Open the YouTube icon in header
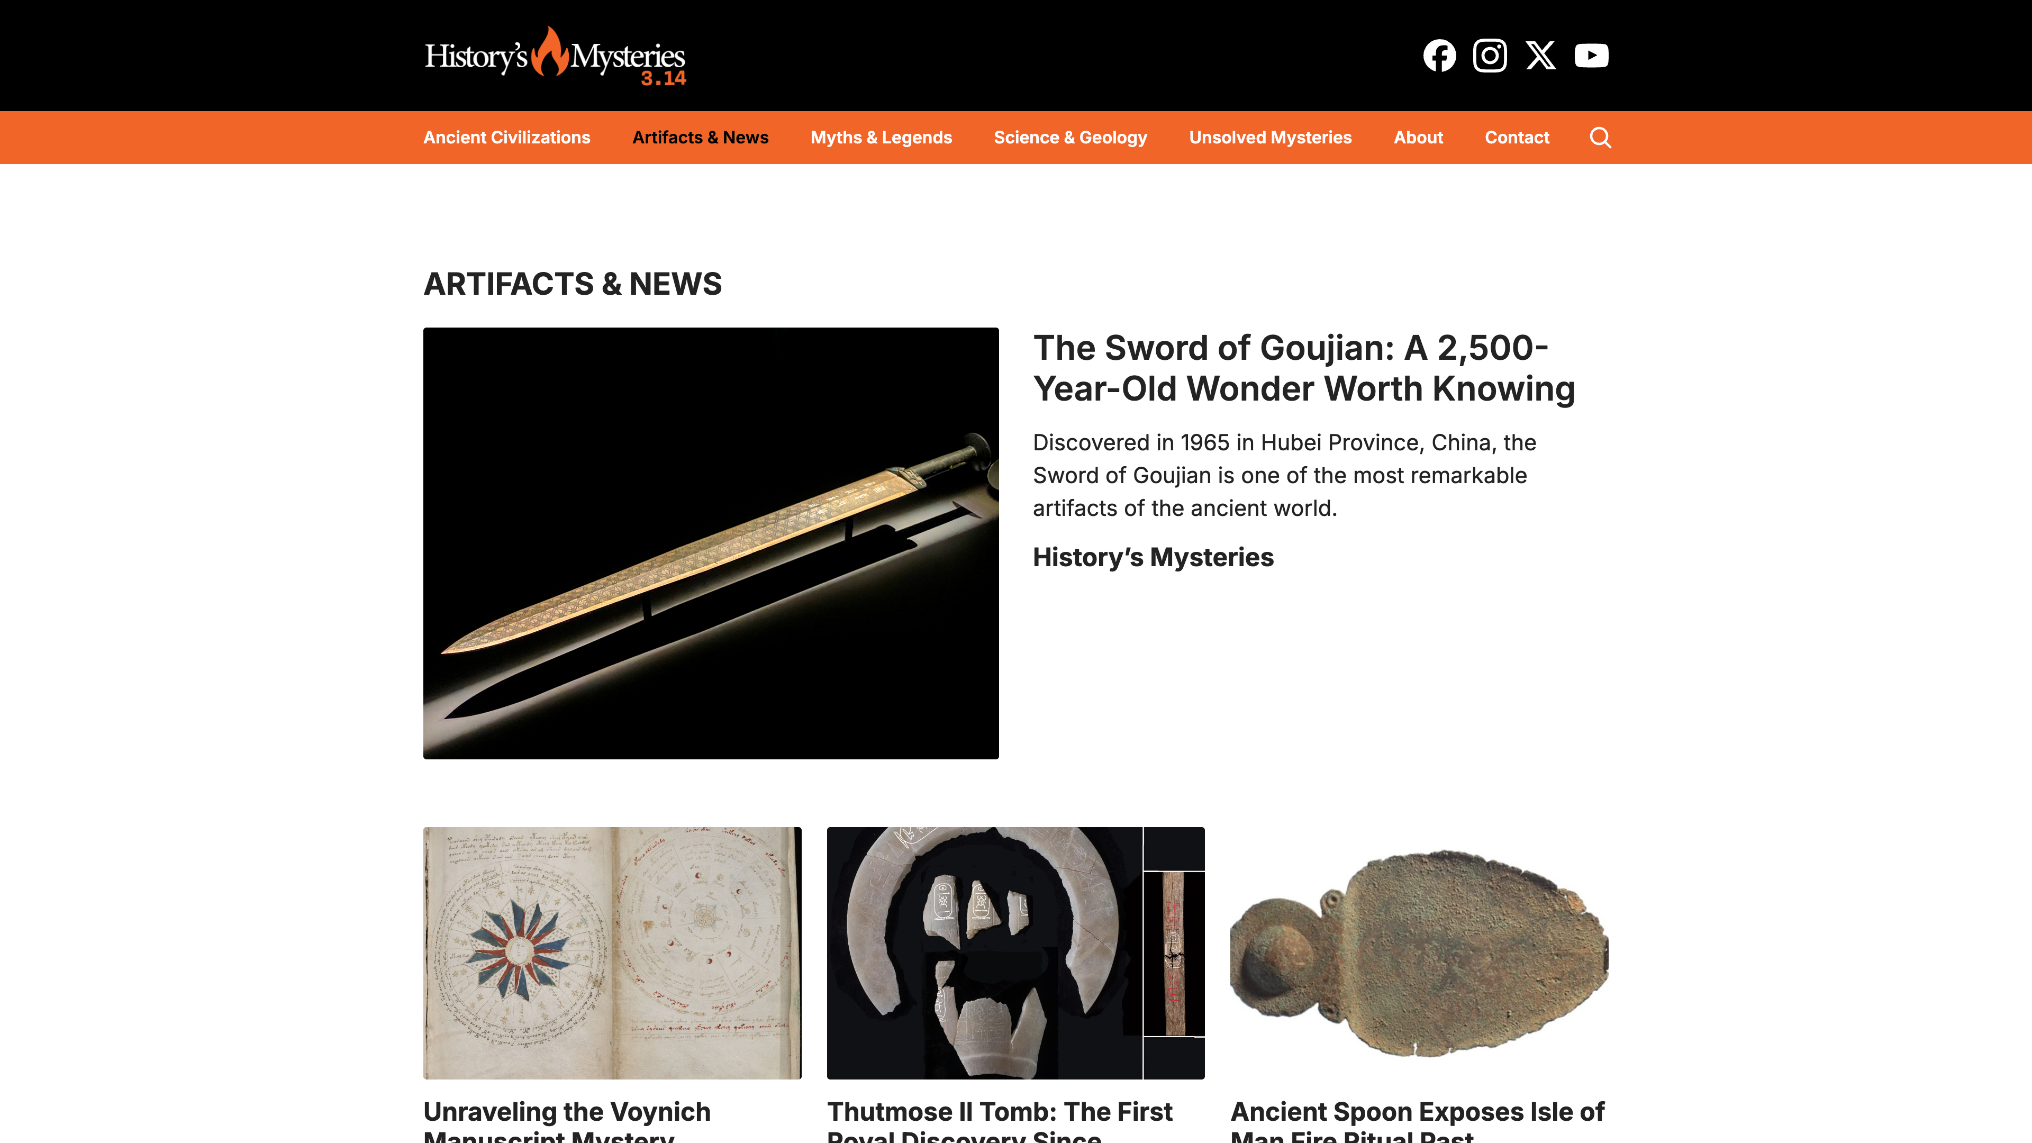This screenshot has width=2032, height=1143. coord(1591,55)
